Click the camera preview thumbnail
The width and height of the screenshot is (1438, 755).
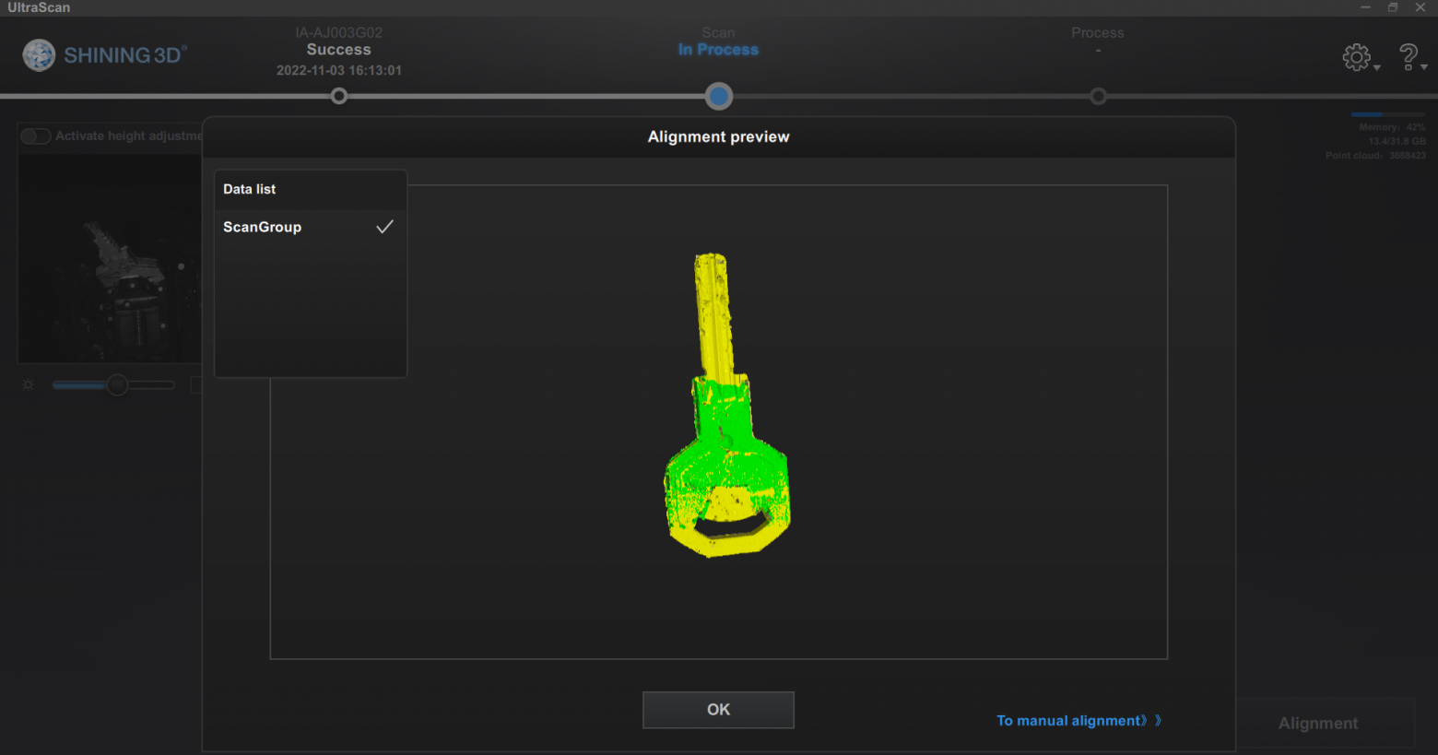[111, 258]
